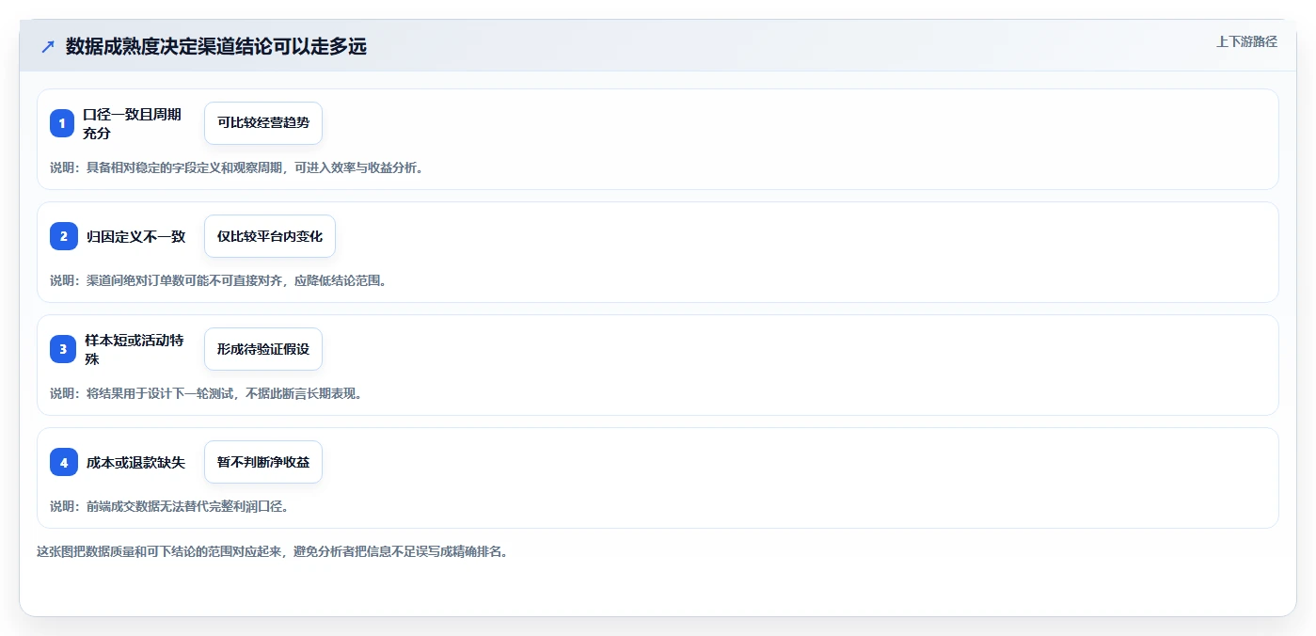Screen dimensions: 1316x636
Task: Click the 归因定义不一致 label
Action: point(135,236)
